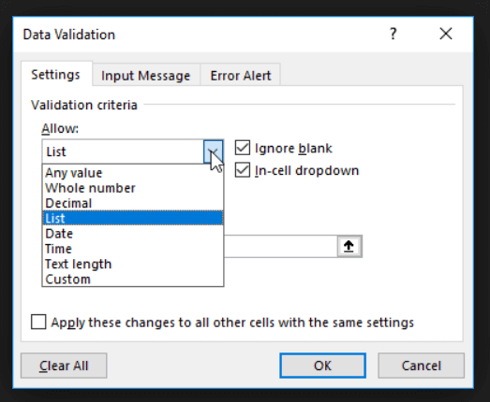
Task: Open the help question mark icon
Action: pos(393,34)
